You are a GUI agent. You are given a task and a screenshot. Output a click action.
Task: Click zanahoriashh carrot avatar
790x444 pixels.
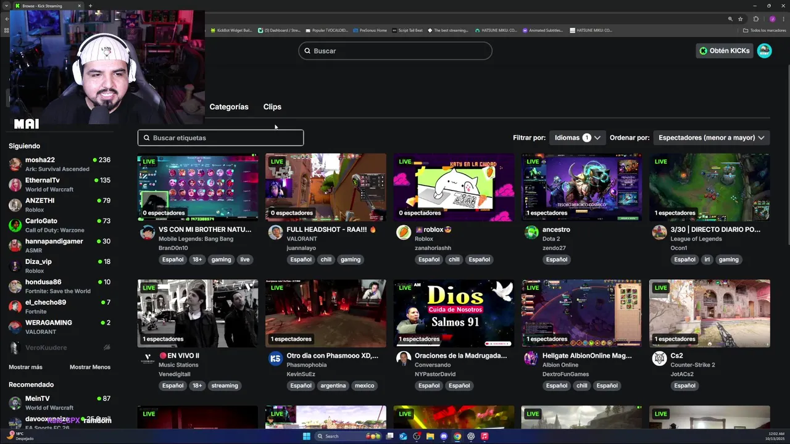click(x=404, y=232)
